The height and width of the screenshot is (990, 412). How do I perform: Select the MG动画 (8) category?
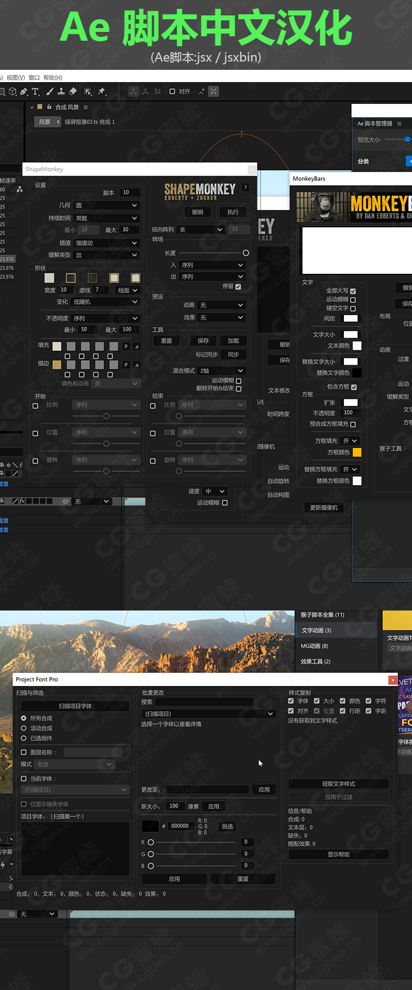pyautogui.click(x=314, y=646)
